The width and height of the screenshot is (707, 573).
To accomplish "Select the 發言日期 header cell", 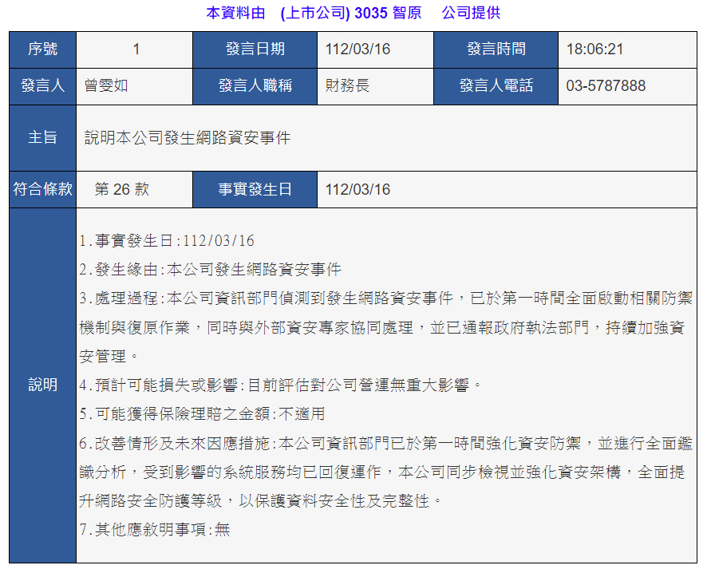I will click(255, 49).
